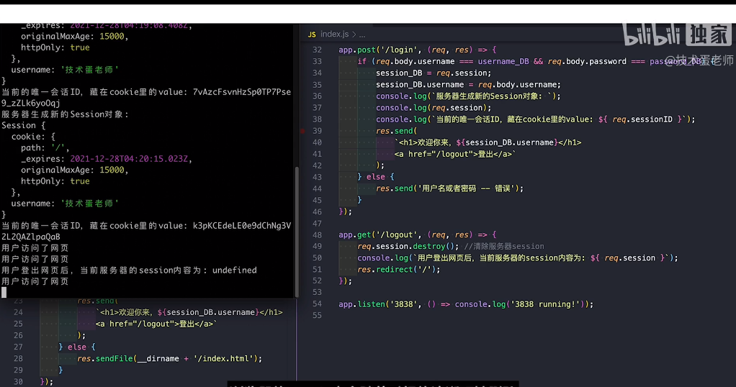Click the JS file icon in breadcrumb

[312, 35]
